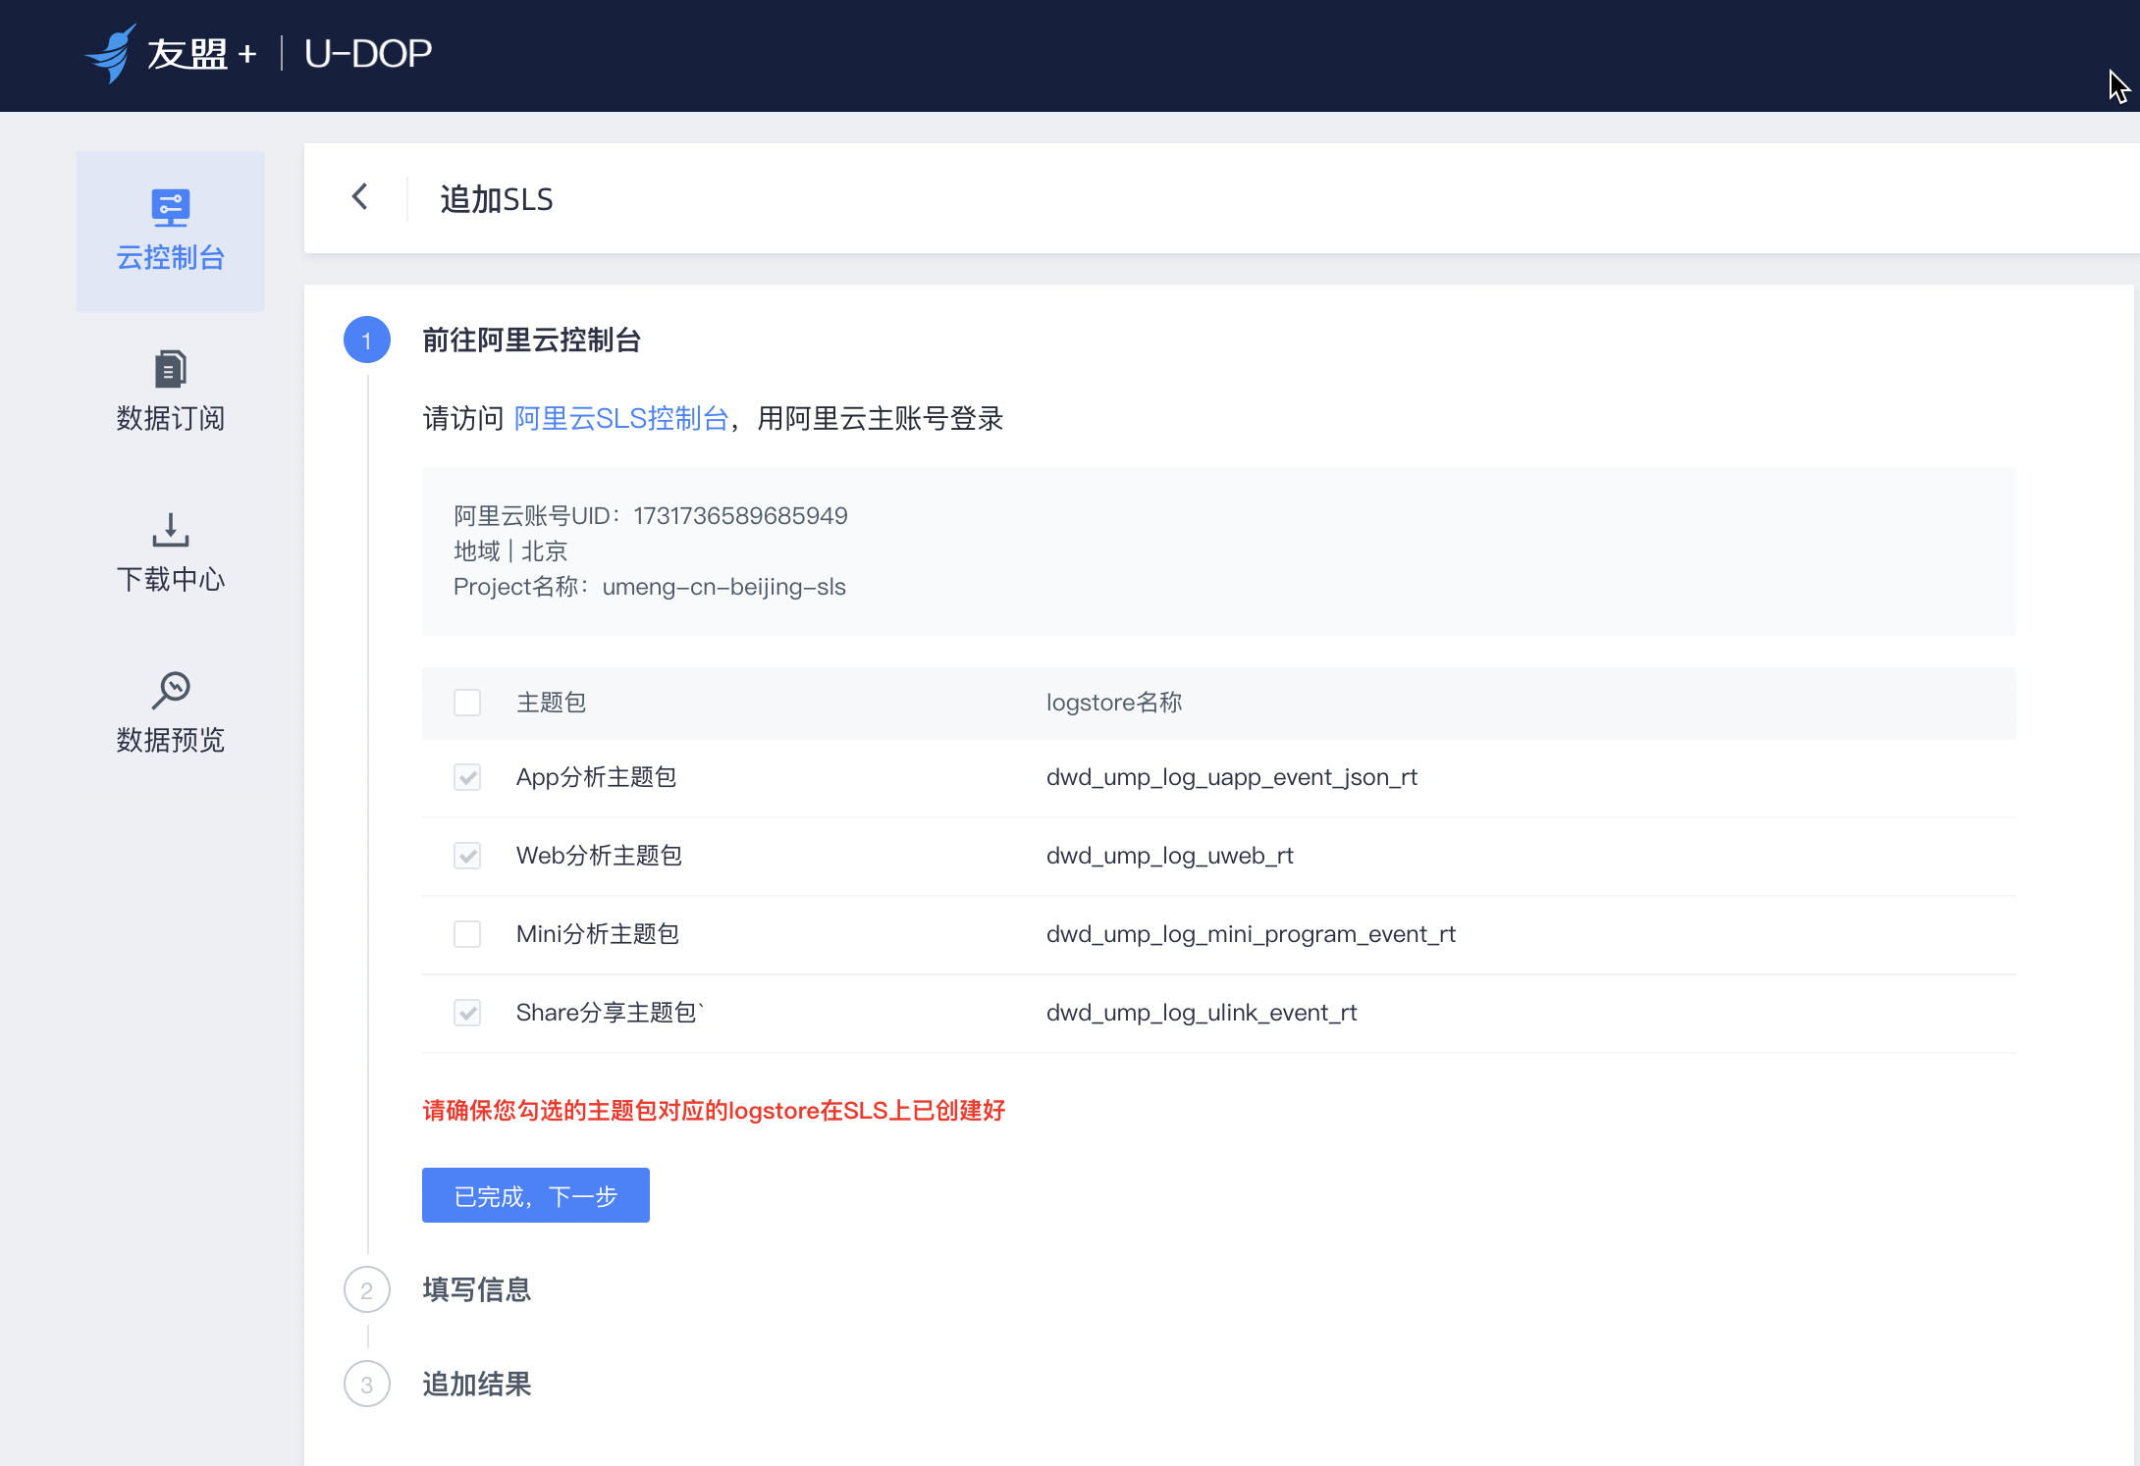Viewport: 2140px width, 1466px height.
Task: Click the 主题包 column header
Action: [x=552, y=703]
